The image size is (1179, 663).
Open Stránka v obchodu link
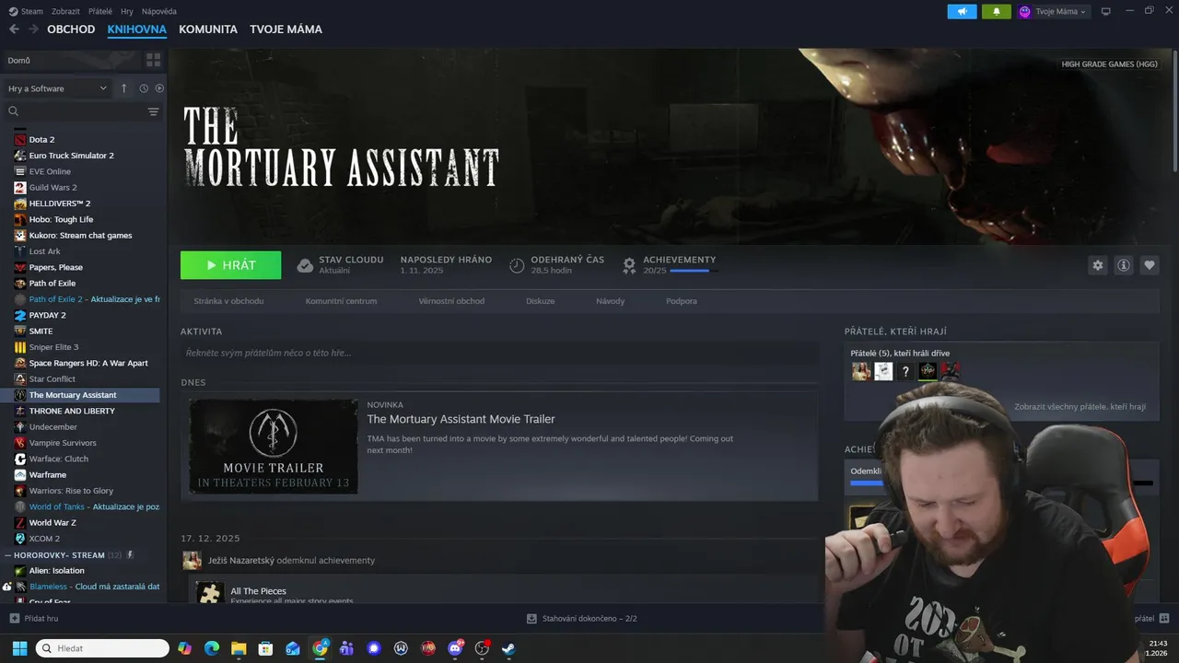coord(228,301)
